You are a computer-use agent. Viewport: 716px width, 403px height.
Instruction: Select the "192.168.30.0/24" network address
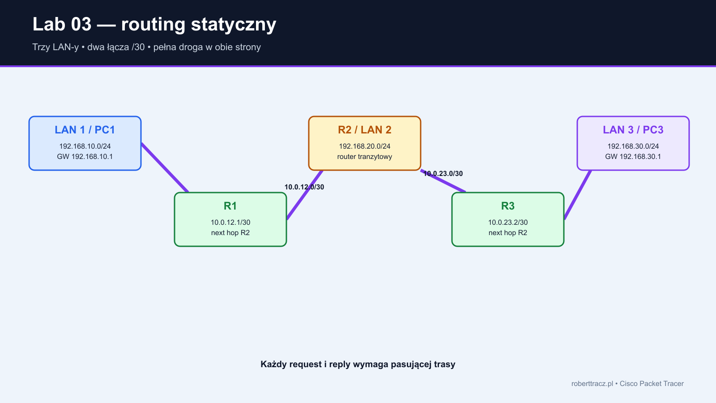[633, 146]
